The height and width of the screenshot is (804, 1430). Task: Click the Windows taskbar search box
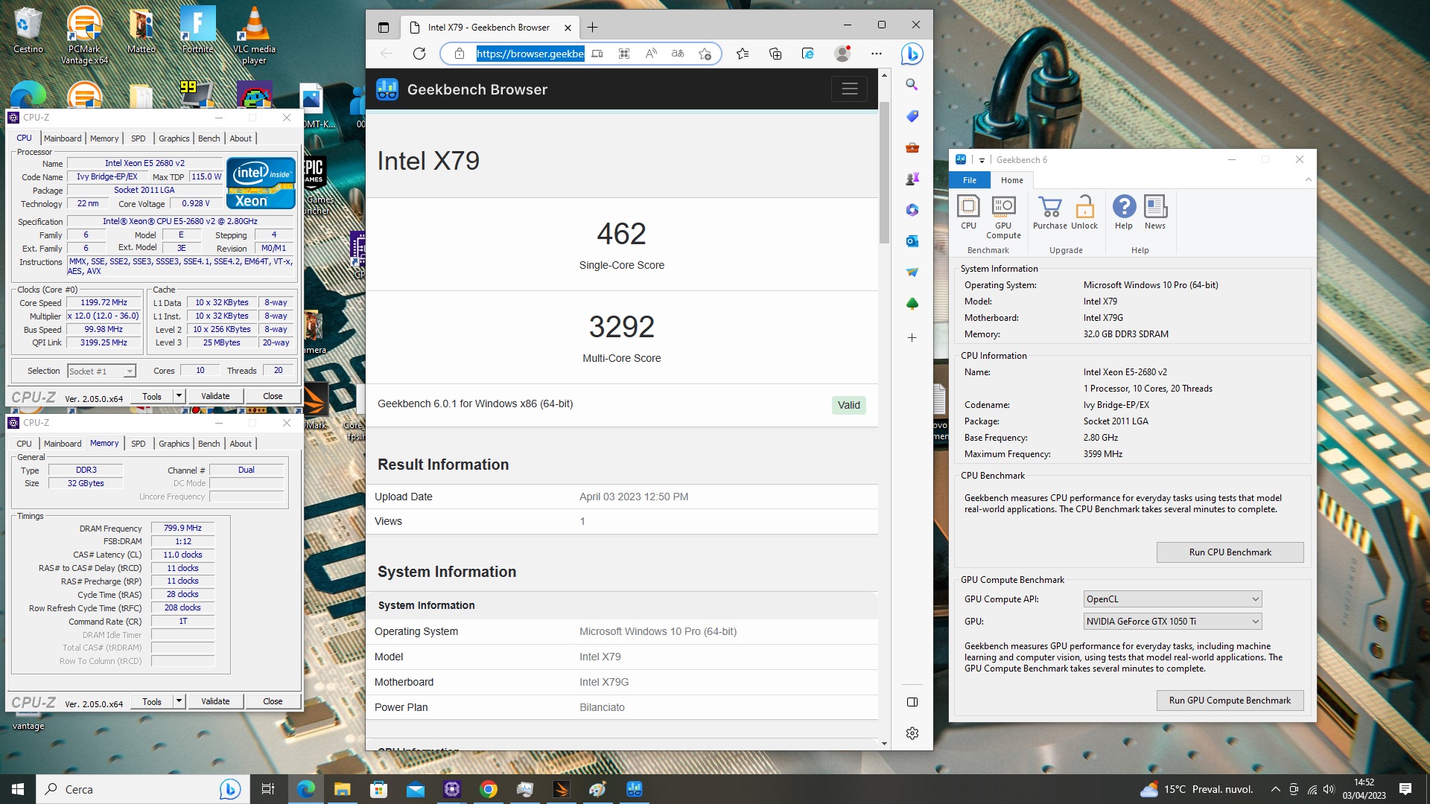click(x=142, y=789)
